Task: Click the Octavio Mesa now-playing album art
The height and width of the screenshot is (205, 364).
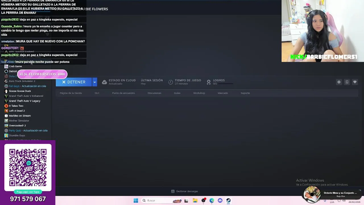Action: coord(312,194)
